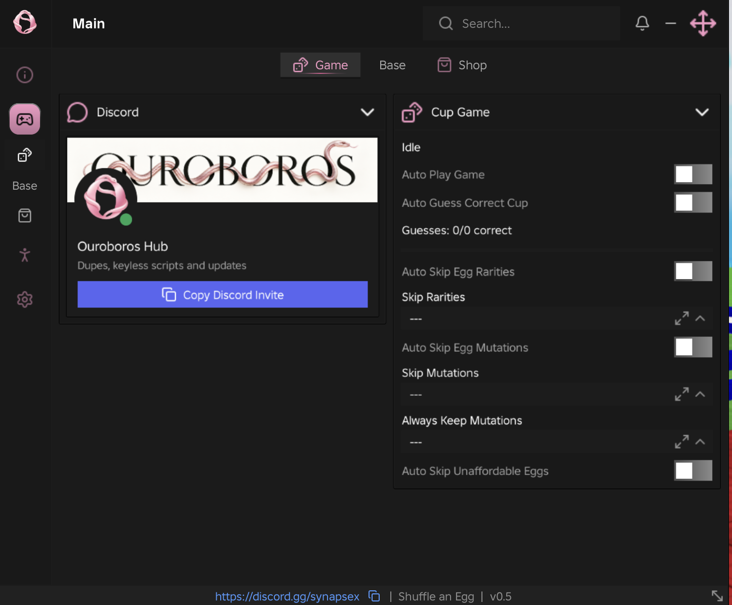The image size is (732, 605).
Task: Click the Discord chat bubble icon in the panel header
Action: click(x=77, y=112)
